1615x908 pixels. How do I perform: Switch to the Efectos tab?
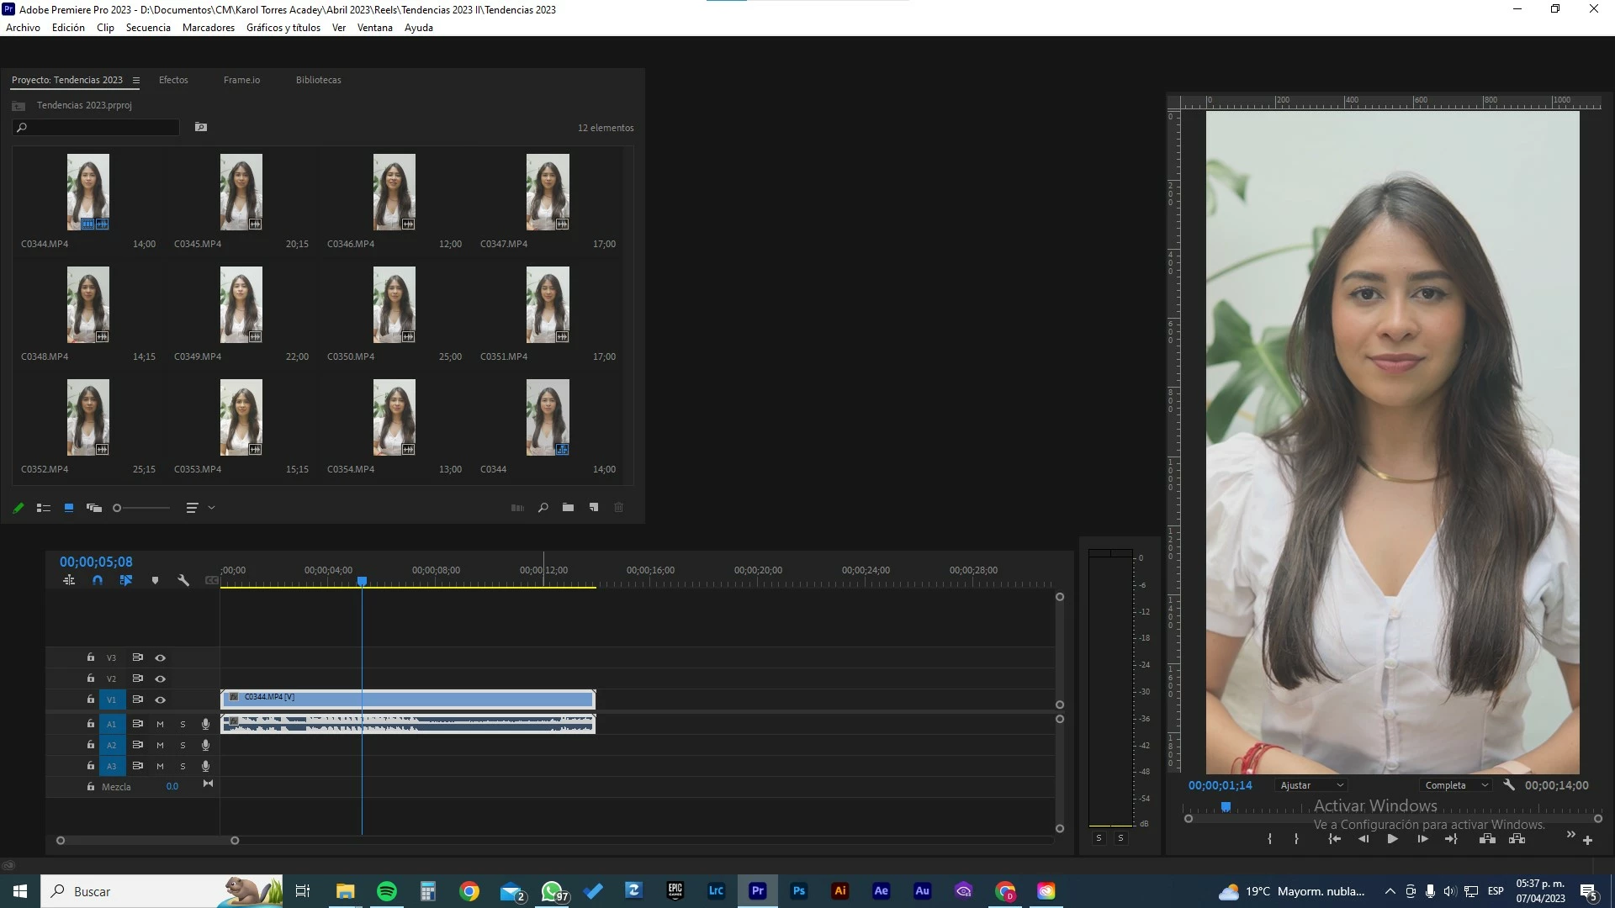click(x=173, y=80)
